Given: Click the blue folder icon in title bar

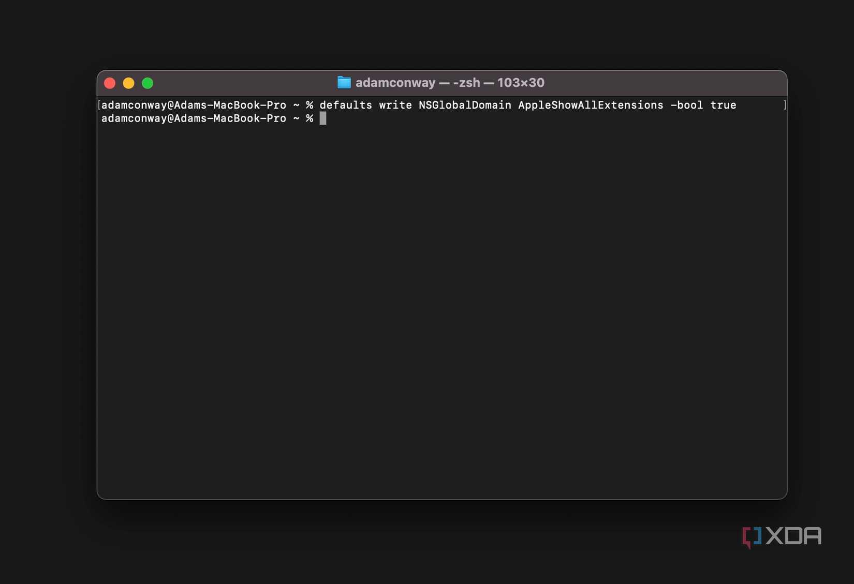Looking at the screenshot, I should (344, 82).
